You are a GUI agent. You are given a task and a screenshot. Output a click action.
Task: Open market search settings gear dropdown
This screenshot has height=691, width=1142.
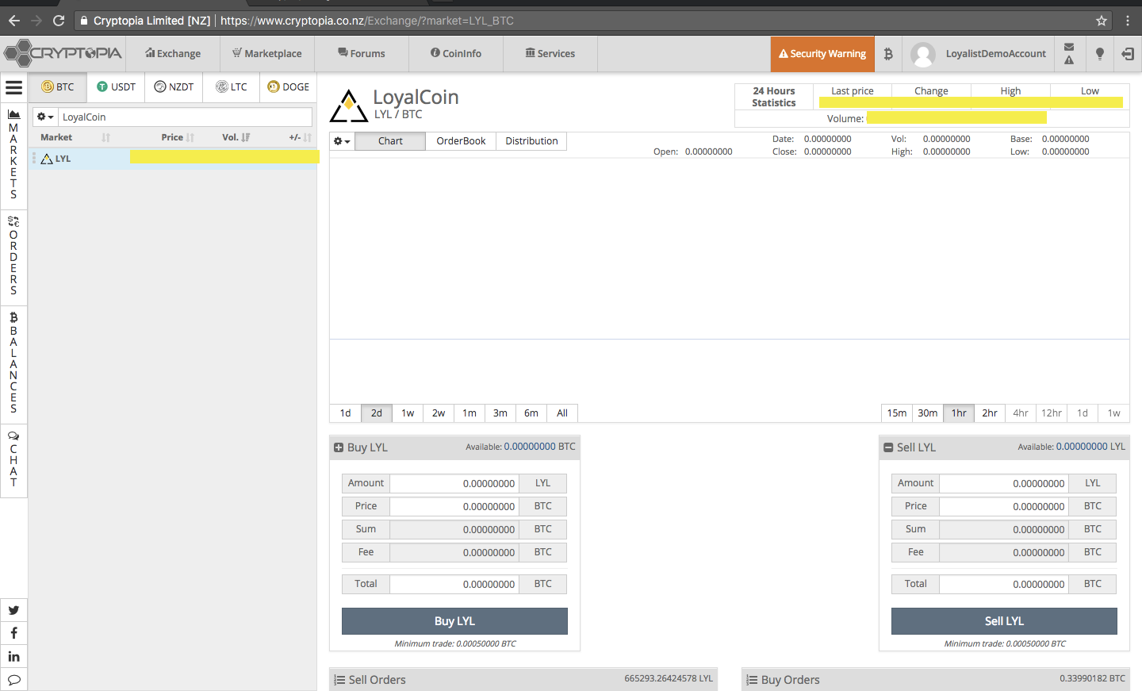pos(45,117)
